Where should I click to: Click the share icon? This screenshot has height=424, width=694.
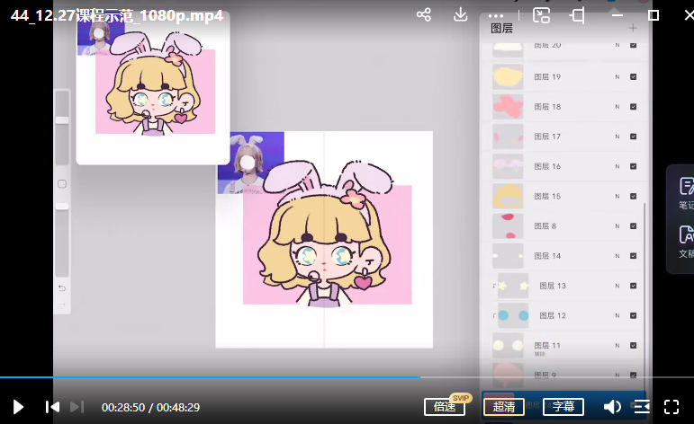[x=424, y=15]
